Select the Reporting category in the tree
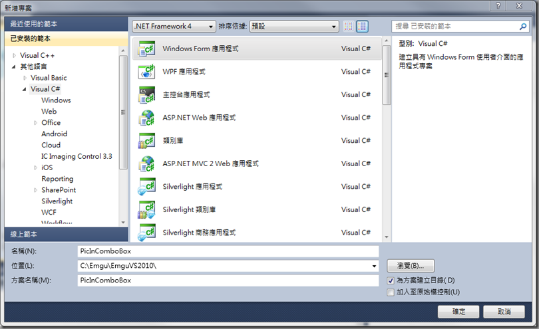The width and height of the screenshot is (539, 329). click(x=57, y=179)
